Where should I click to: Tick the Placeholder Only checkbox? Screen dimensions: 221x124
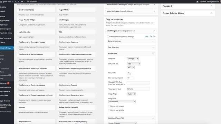tap(108, 37)
